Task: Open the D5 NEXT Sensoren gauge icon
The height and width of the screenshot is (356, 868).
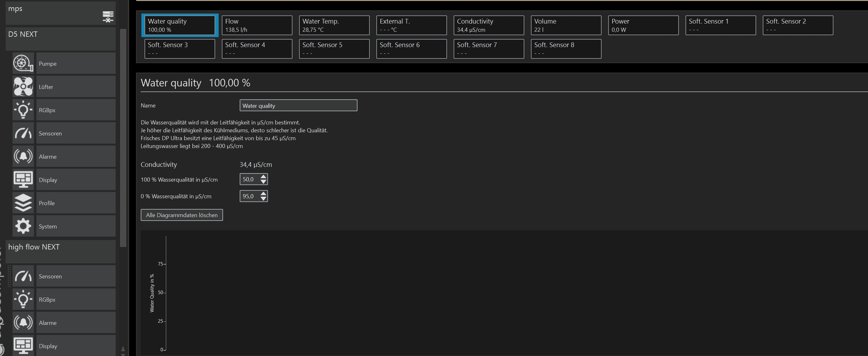Action: (x=23, y=133)
